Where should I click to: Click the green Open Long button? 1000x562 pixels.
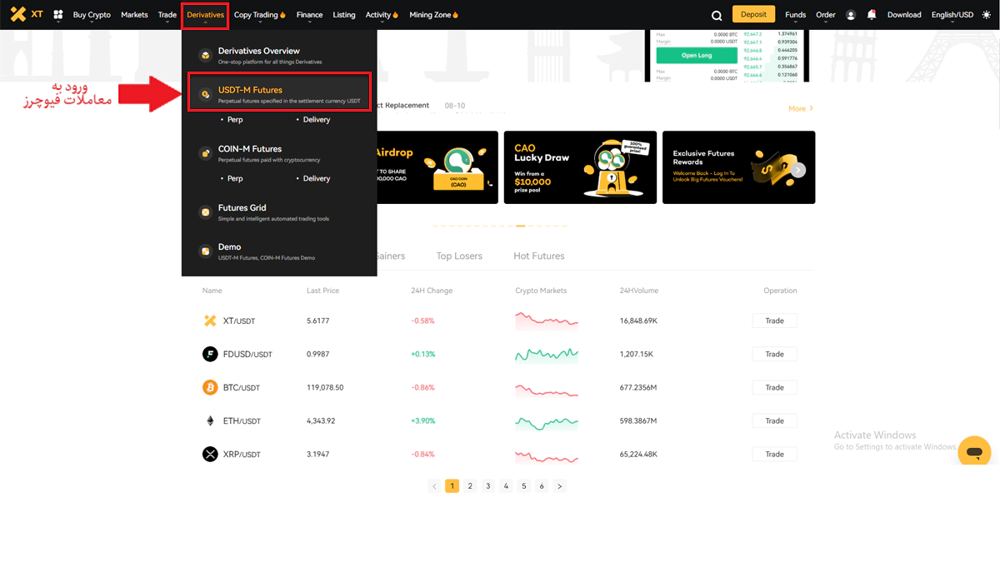(697, 55)
